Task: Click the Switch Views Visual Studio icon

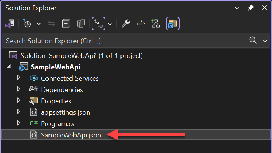Action: coord(10,24)
